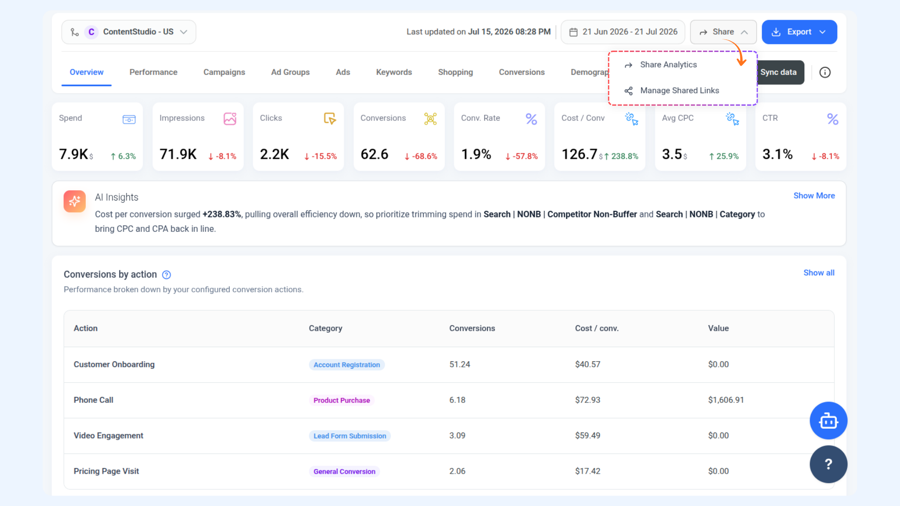Collapse the Share dropdown menu

723,32
